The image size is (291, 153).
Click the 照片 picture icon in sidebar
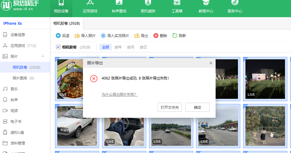click(x=5, y=56)
